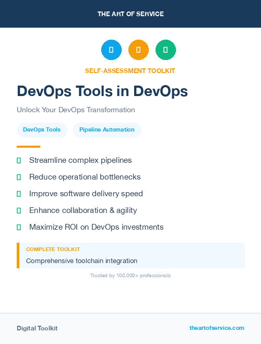Click bullet icon beside Streamline complex pipelines
Image resolution: width=261 pixels, height=344 pixels.
point(19,160)
